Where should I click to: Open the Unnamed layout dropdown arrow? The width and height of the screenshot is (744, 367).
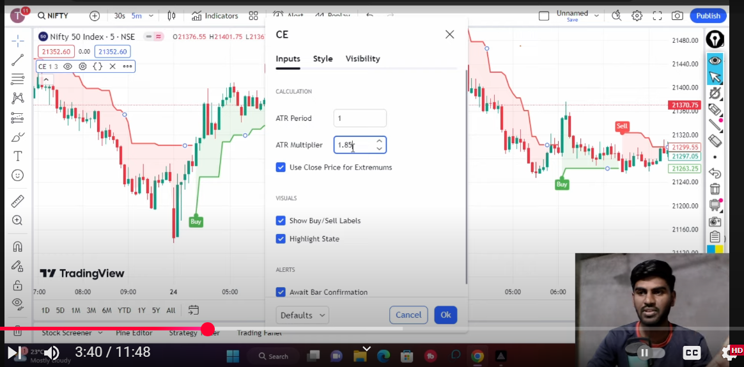click(596, 16)
